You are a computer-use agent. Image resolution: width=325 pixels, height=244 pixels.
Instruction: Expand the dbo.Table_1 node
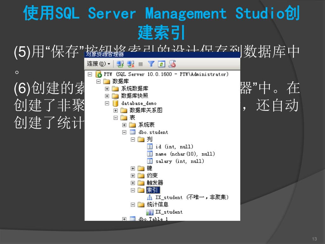(x=124, y=219)
